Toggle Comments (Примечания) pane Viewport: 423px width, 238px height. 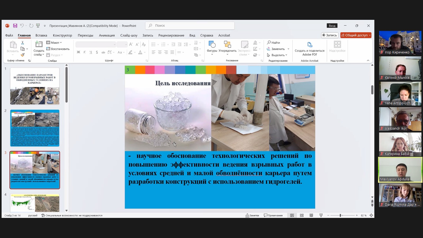(x=273, y=216)
